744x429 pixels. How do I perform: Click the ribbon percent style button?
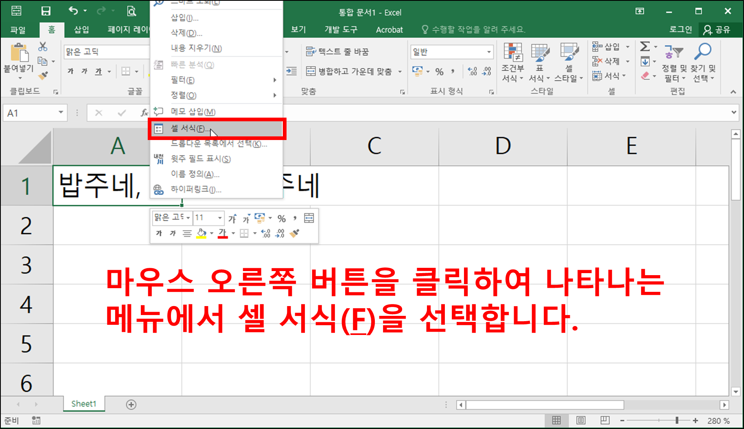point(439,72)
